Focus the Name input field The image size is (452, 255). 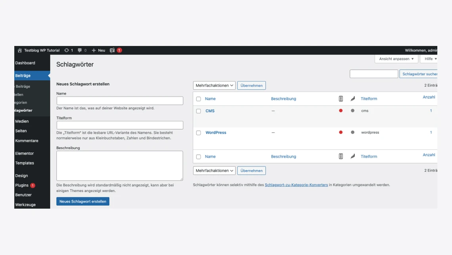[x=120, y=101]
